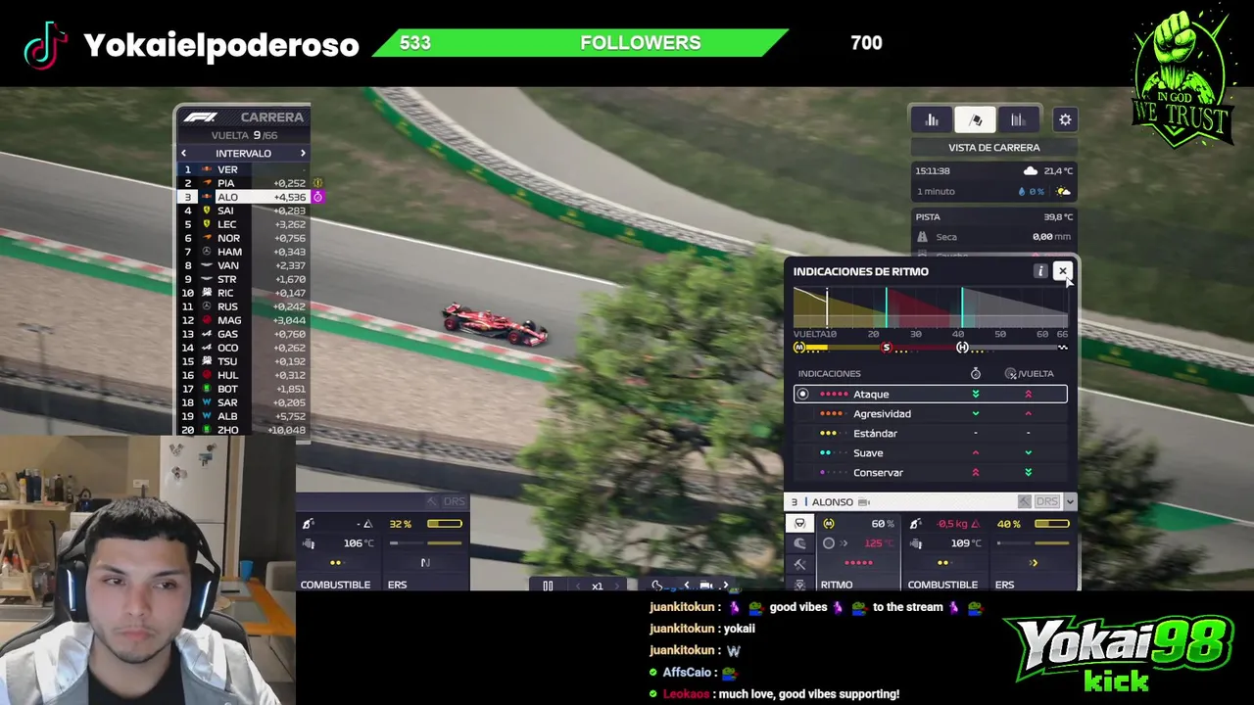Choose the Agresividad pace instruction
Screen dimensions: 1254x705
pos(930,413)
